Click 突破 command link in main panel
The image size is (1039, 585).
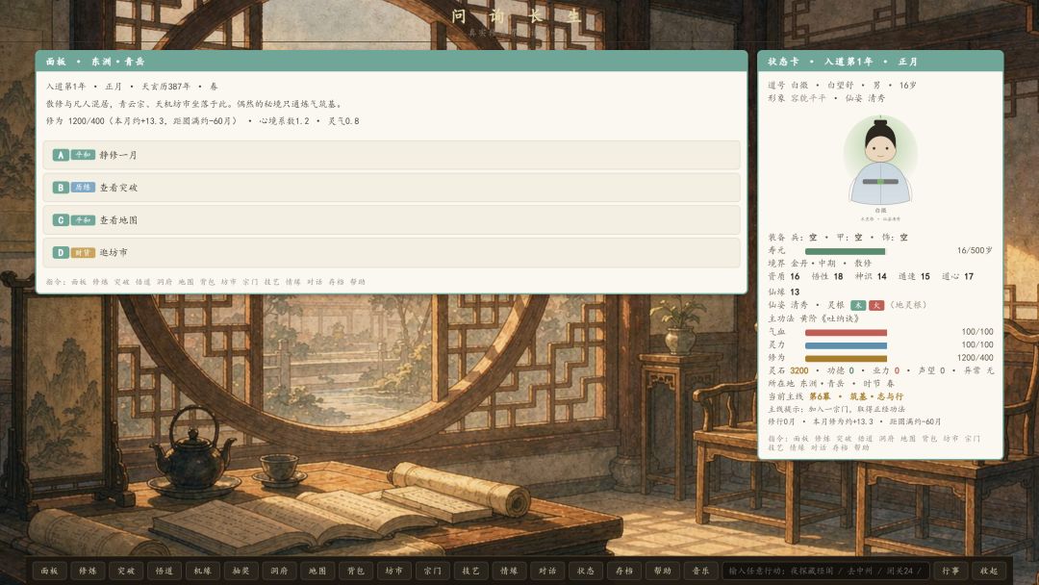(121, 282)
